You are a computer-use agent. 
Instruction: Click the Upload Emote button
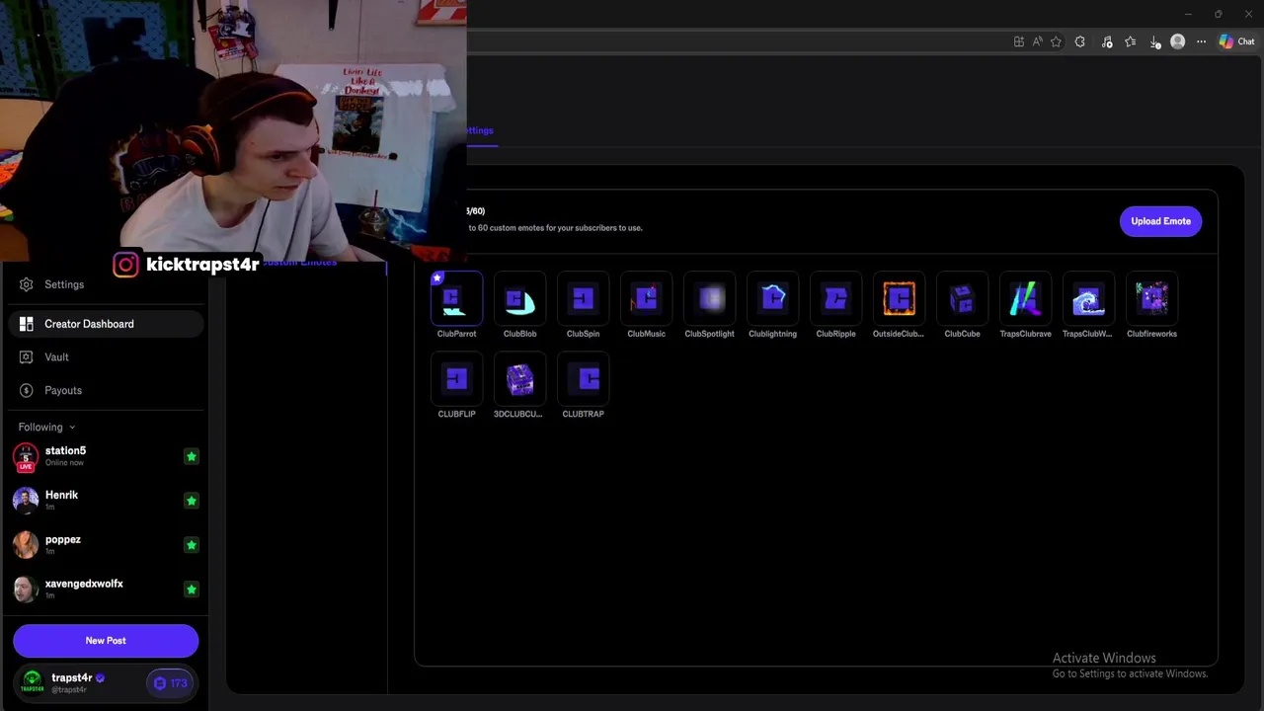(1160, 221)
